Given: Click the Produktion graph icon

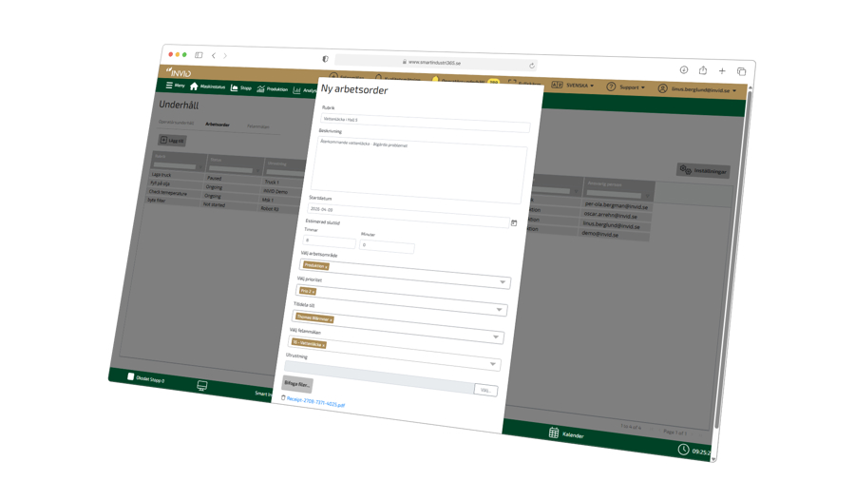Looking at the screenshot, I should tap(260, 89).
